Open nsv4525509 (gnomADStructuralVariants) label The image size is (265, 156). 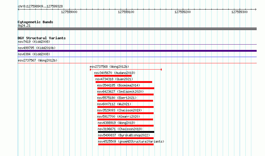(x=131, y=141)
